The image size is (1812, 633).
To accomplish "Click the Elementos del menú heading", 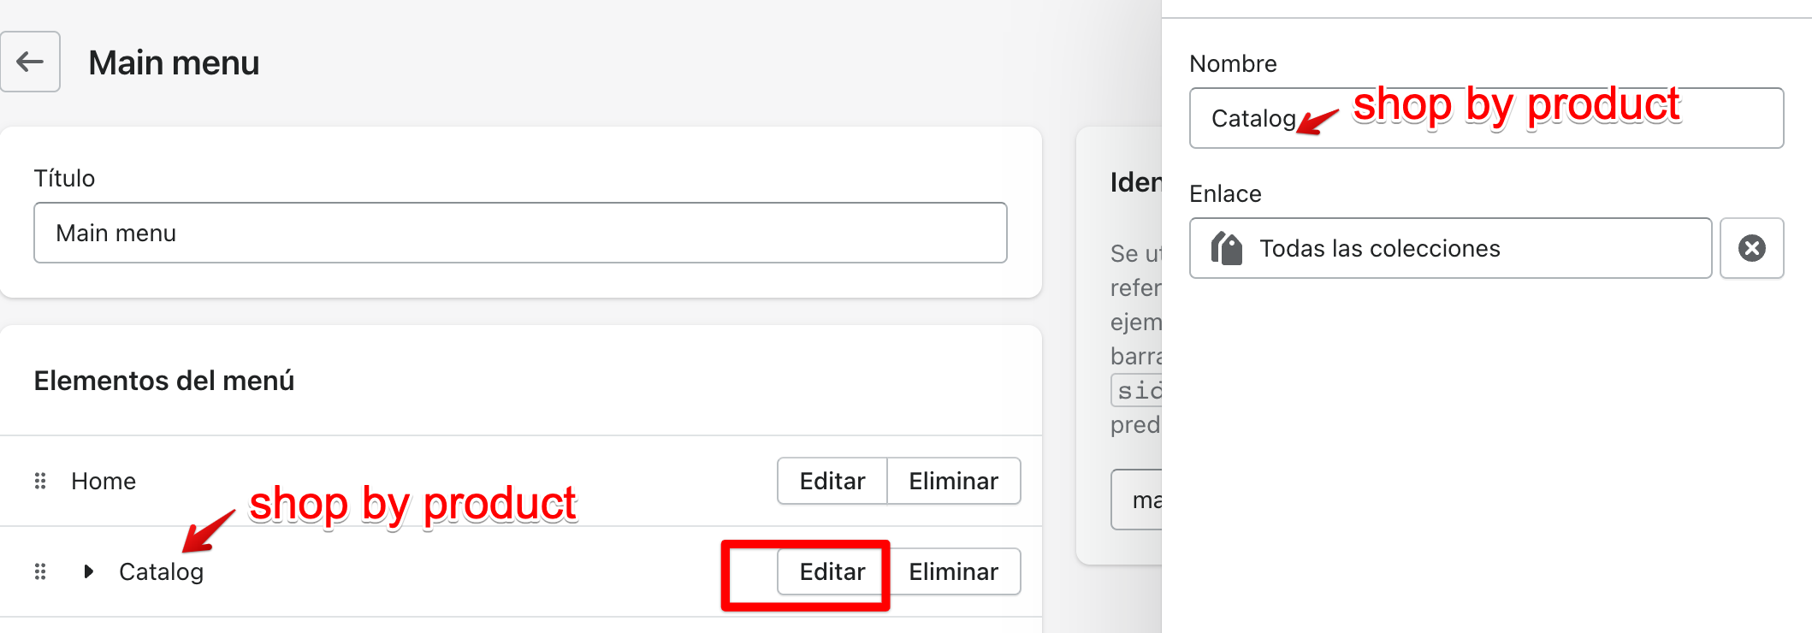I will point(164,381).
